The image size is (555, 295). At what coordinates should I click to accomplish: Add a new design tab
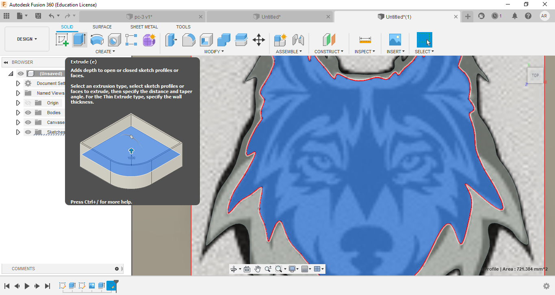[468, 16]
